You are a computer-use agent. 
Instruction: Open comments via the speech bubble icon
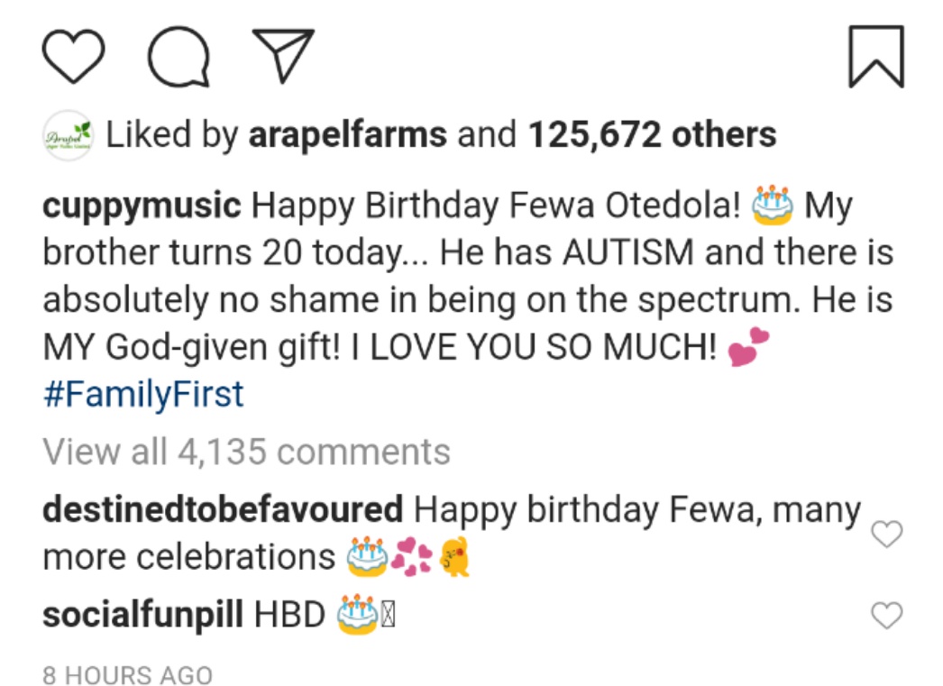click(179, 56)
